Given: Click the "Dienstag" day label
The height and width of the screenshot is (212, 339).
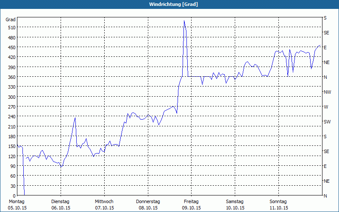Looking at the screenshot, I should 60,202.
